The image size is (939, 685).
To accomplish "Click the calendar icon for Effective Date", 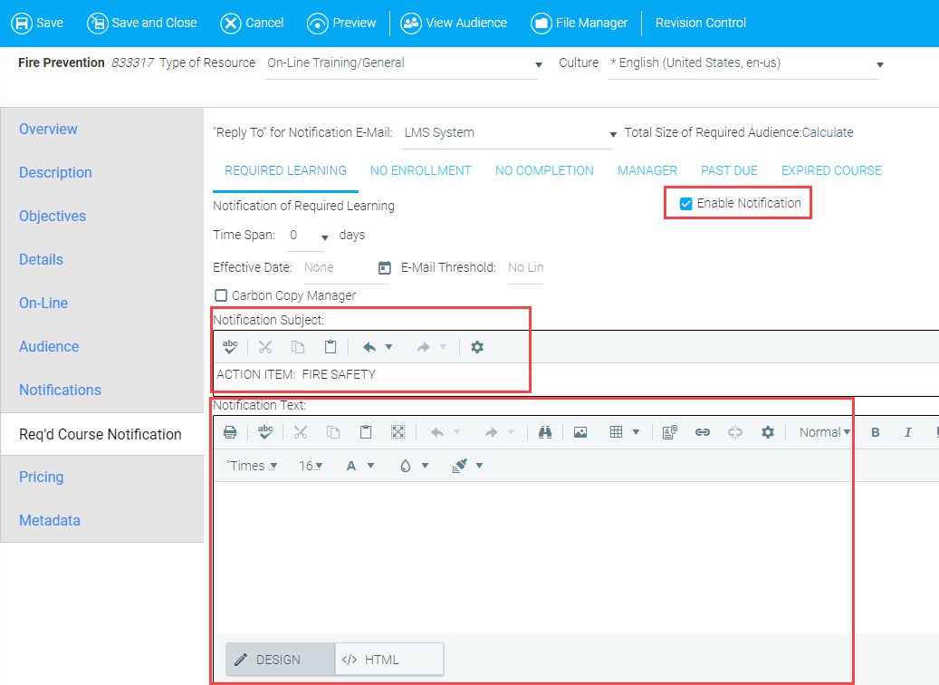I will [x=384, y=268].
